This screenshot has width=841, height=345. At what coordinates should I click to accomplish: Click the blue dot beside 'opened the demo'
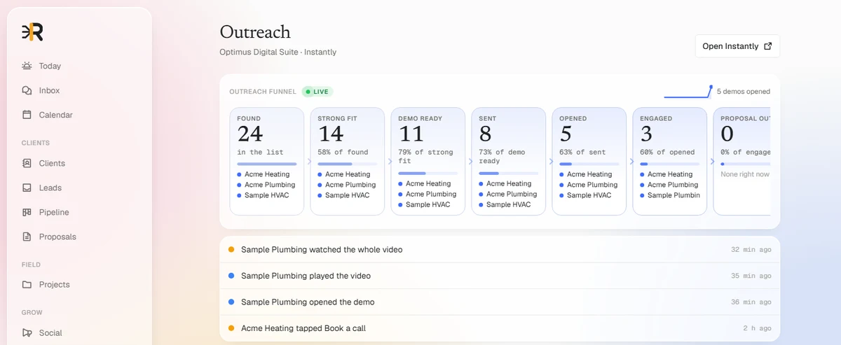click(231, 302)
